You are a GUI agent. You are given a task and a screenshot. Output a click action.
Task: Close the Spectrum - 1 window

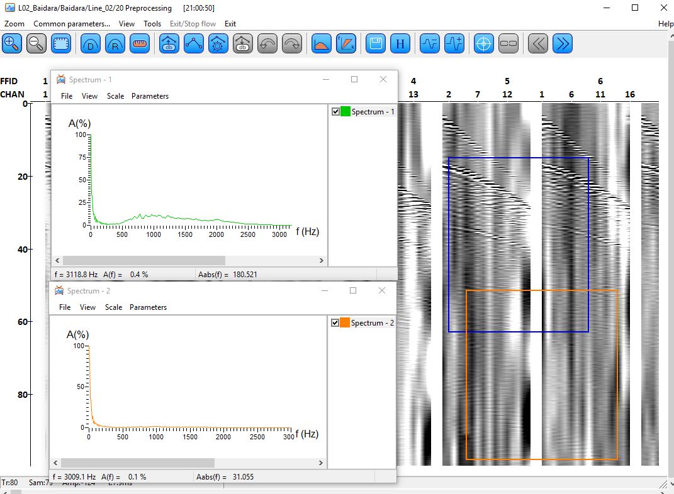point(383,79)
